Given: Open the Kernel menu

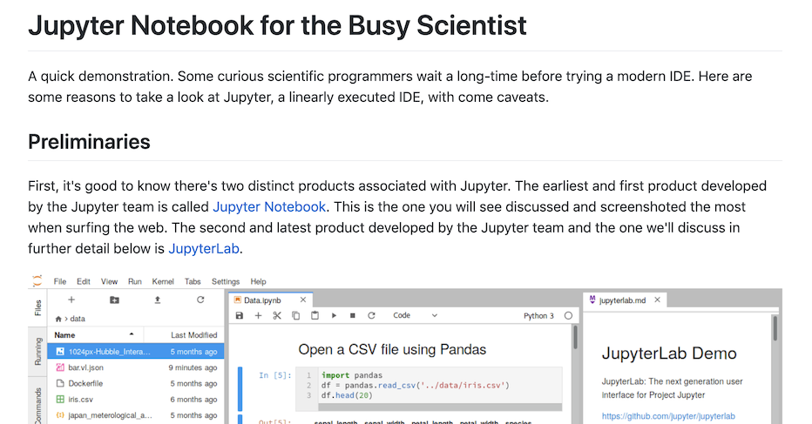Looking at the screenshot, I should pyautogui.click(x=163, y=281).
